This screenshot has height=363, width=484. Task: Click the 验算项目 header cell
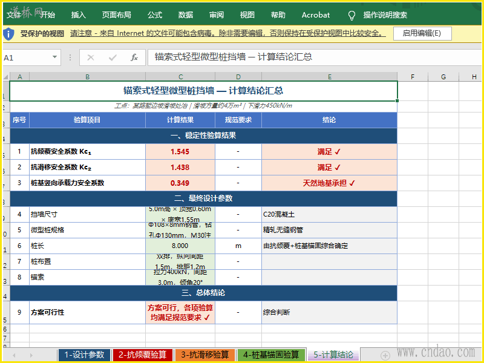87,120
